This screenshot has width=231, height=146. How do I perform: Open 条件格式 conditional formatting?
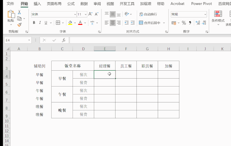point(218,18)
